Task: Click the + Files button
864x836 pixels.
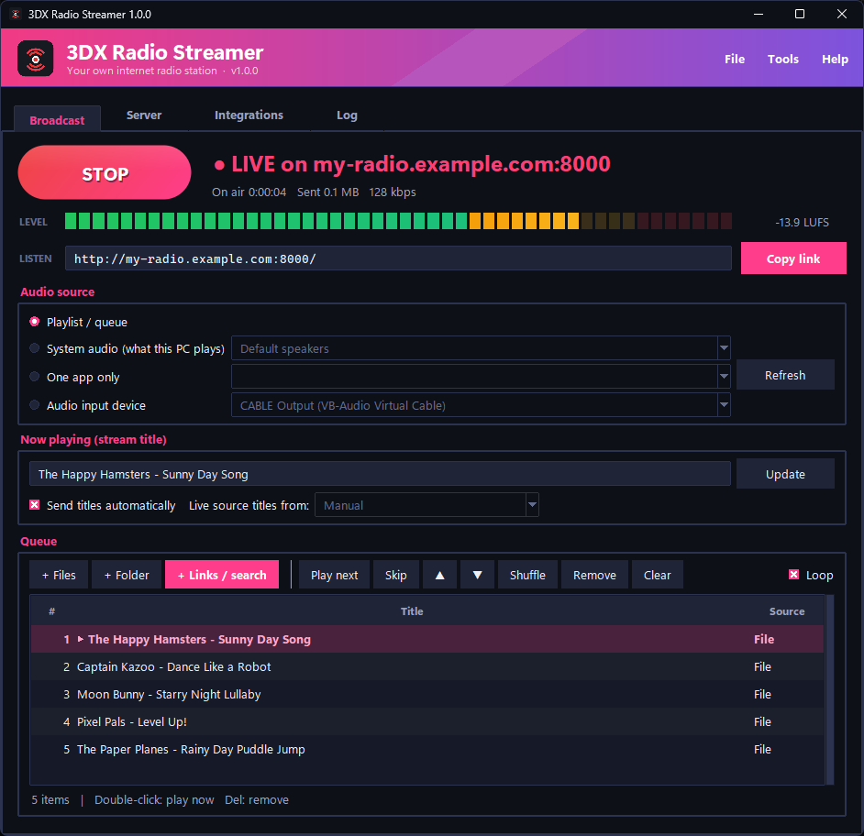Action: (x=59, y=575)
